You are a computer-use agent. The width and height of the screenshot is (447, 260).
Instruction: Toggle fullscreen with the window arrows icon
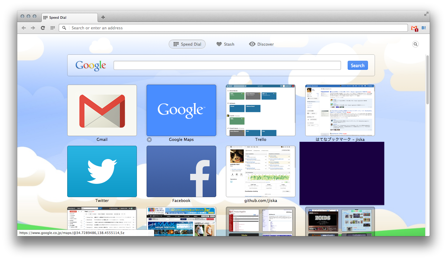[426, 14]
